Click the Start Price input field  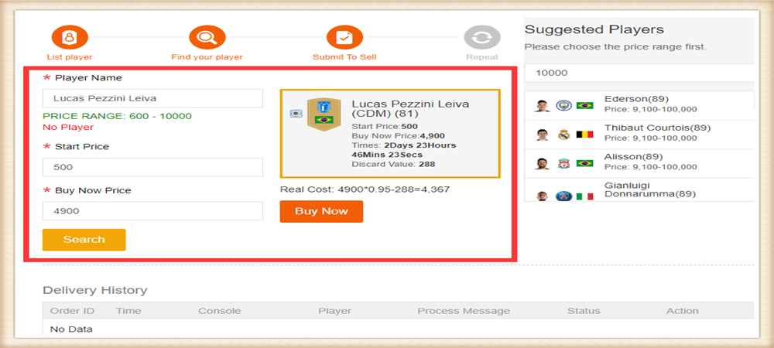152,167
